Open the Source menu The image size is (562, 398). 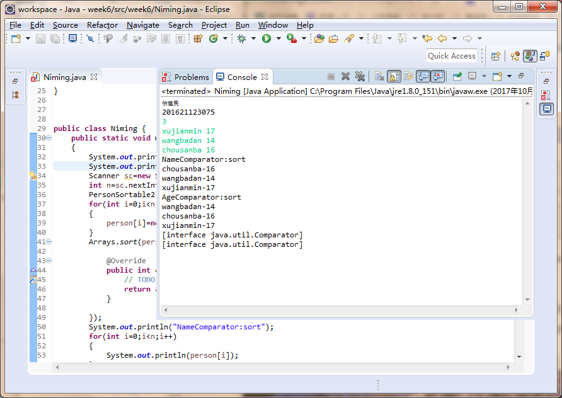click(66, 25)
